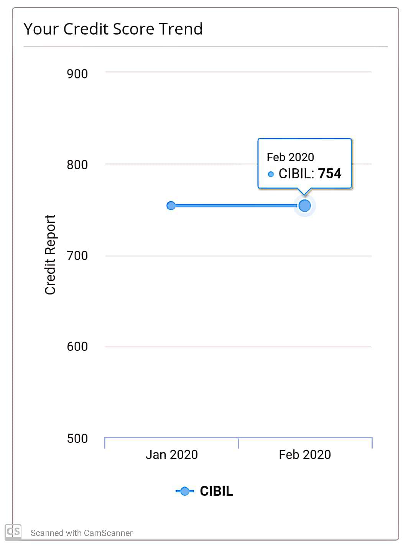Click the Jan 2020 CIBIL data point
The height and width of the screenshot is (546, 408).
tap(171, 206)
